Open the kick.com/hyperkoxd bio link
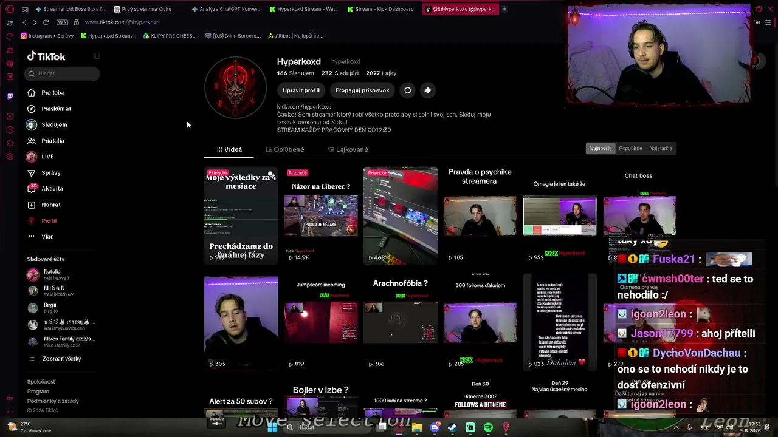This screenshot has height=437, width=778. [304, 107]
